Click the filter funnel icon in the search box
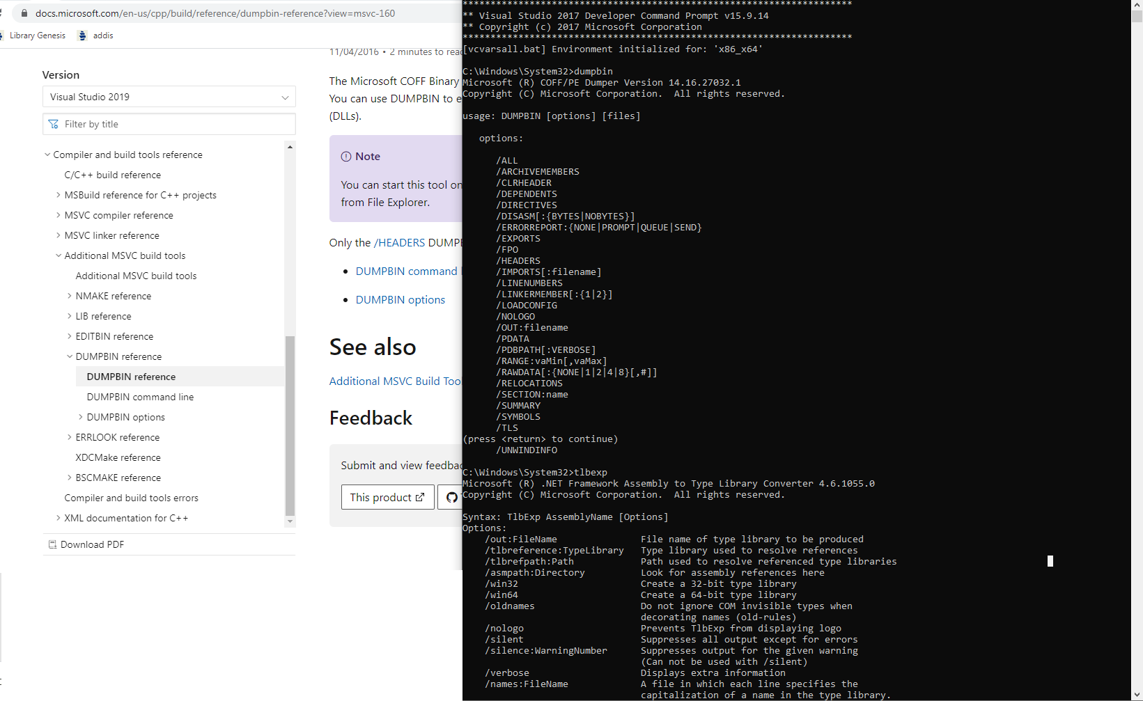The height and width of the screenshot is (701, 1143). [x=54, y=124]
